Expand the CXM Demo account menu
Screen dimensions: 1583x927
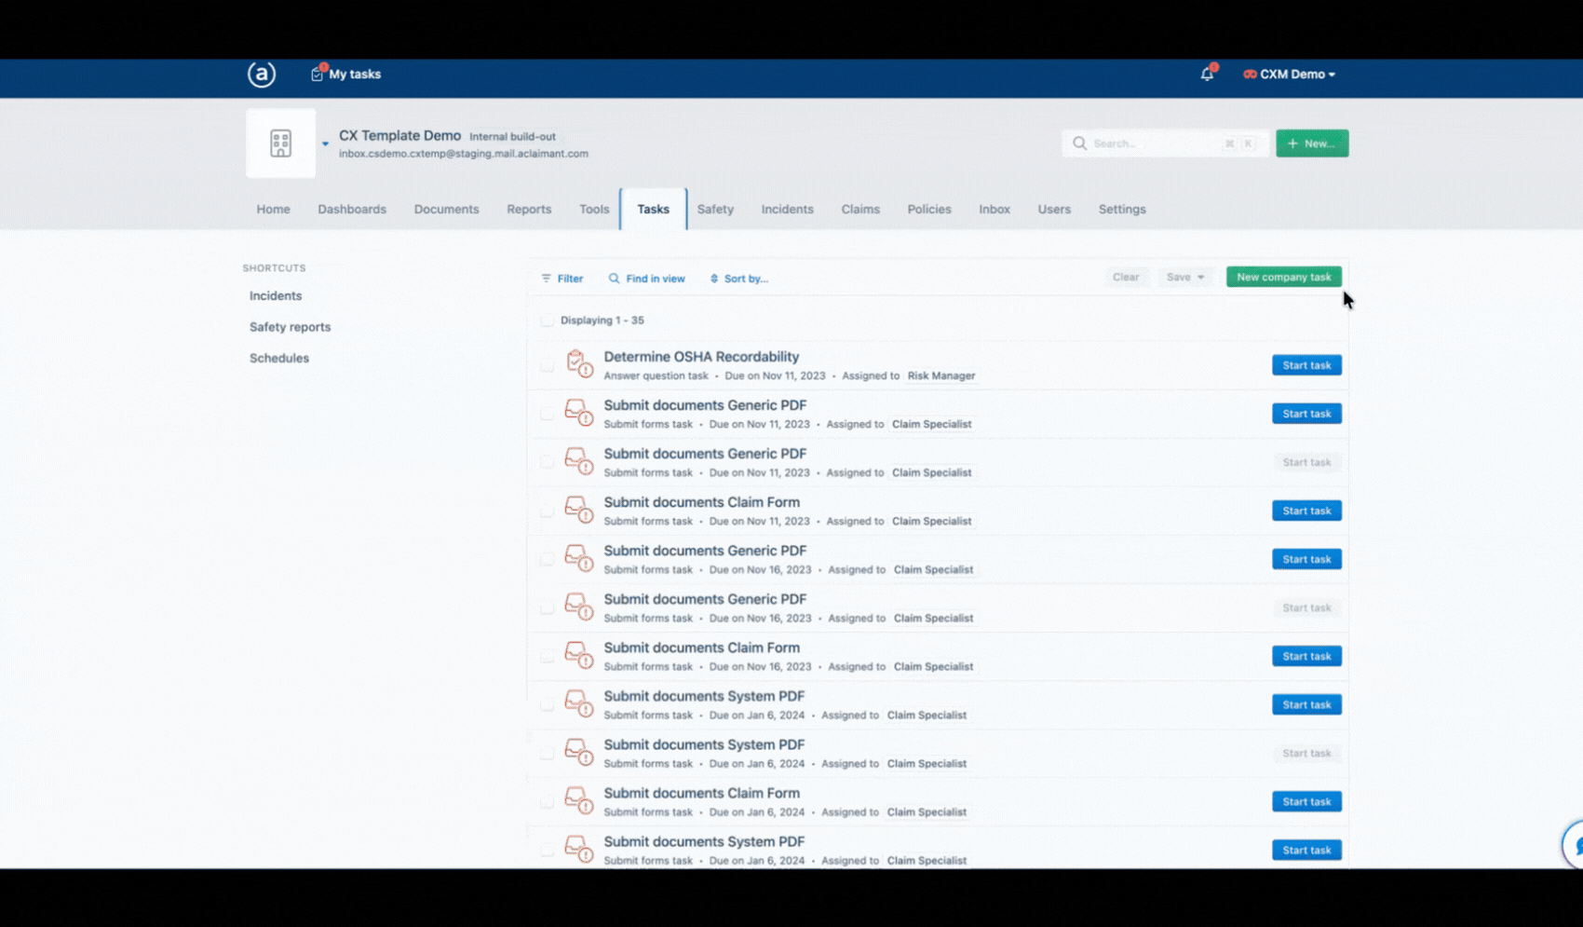point(1289,74)
